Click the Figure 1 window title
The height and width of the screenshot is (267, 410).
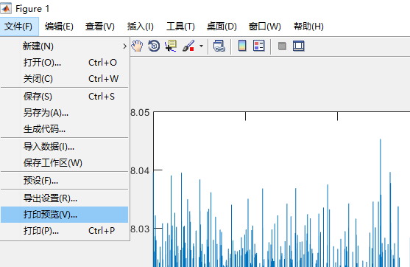coord(32,9)
